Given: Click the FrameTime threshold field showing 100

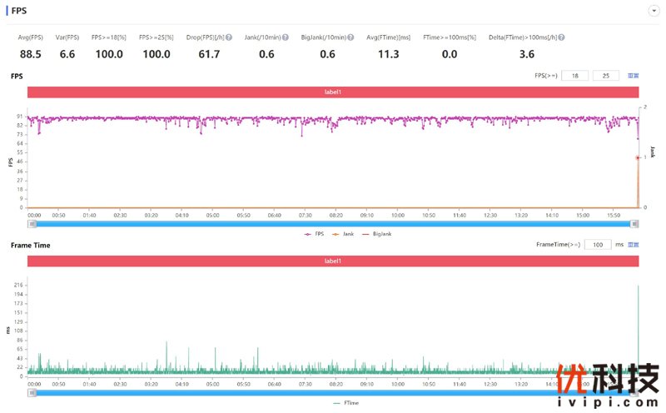Looking at the screenshot, I should click(597, 245).
